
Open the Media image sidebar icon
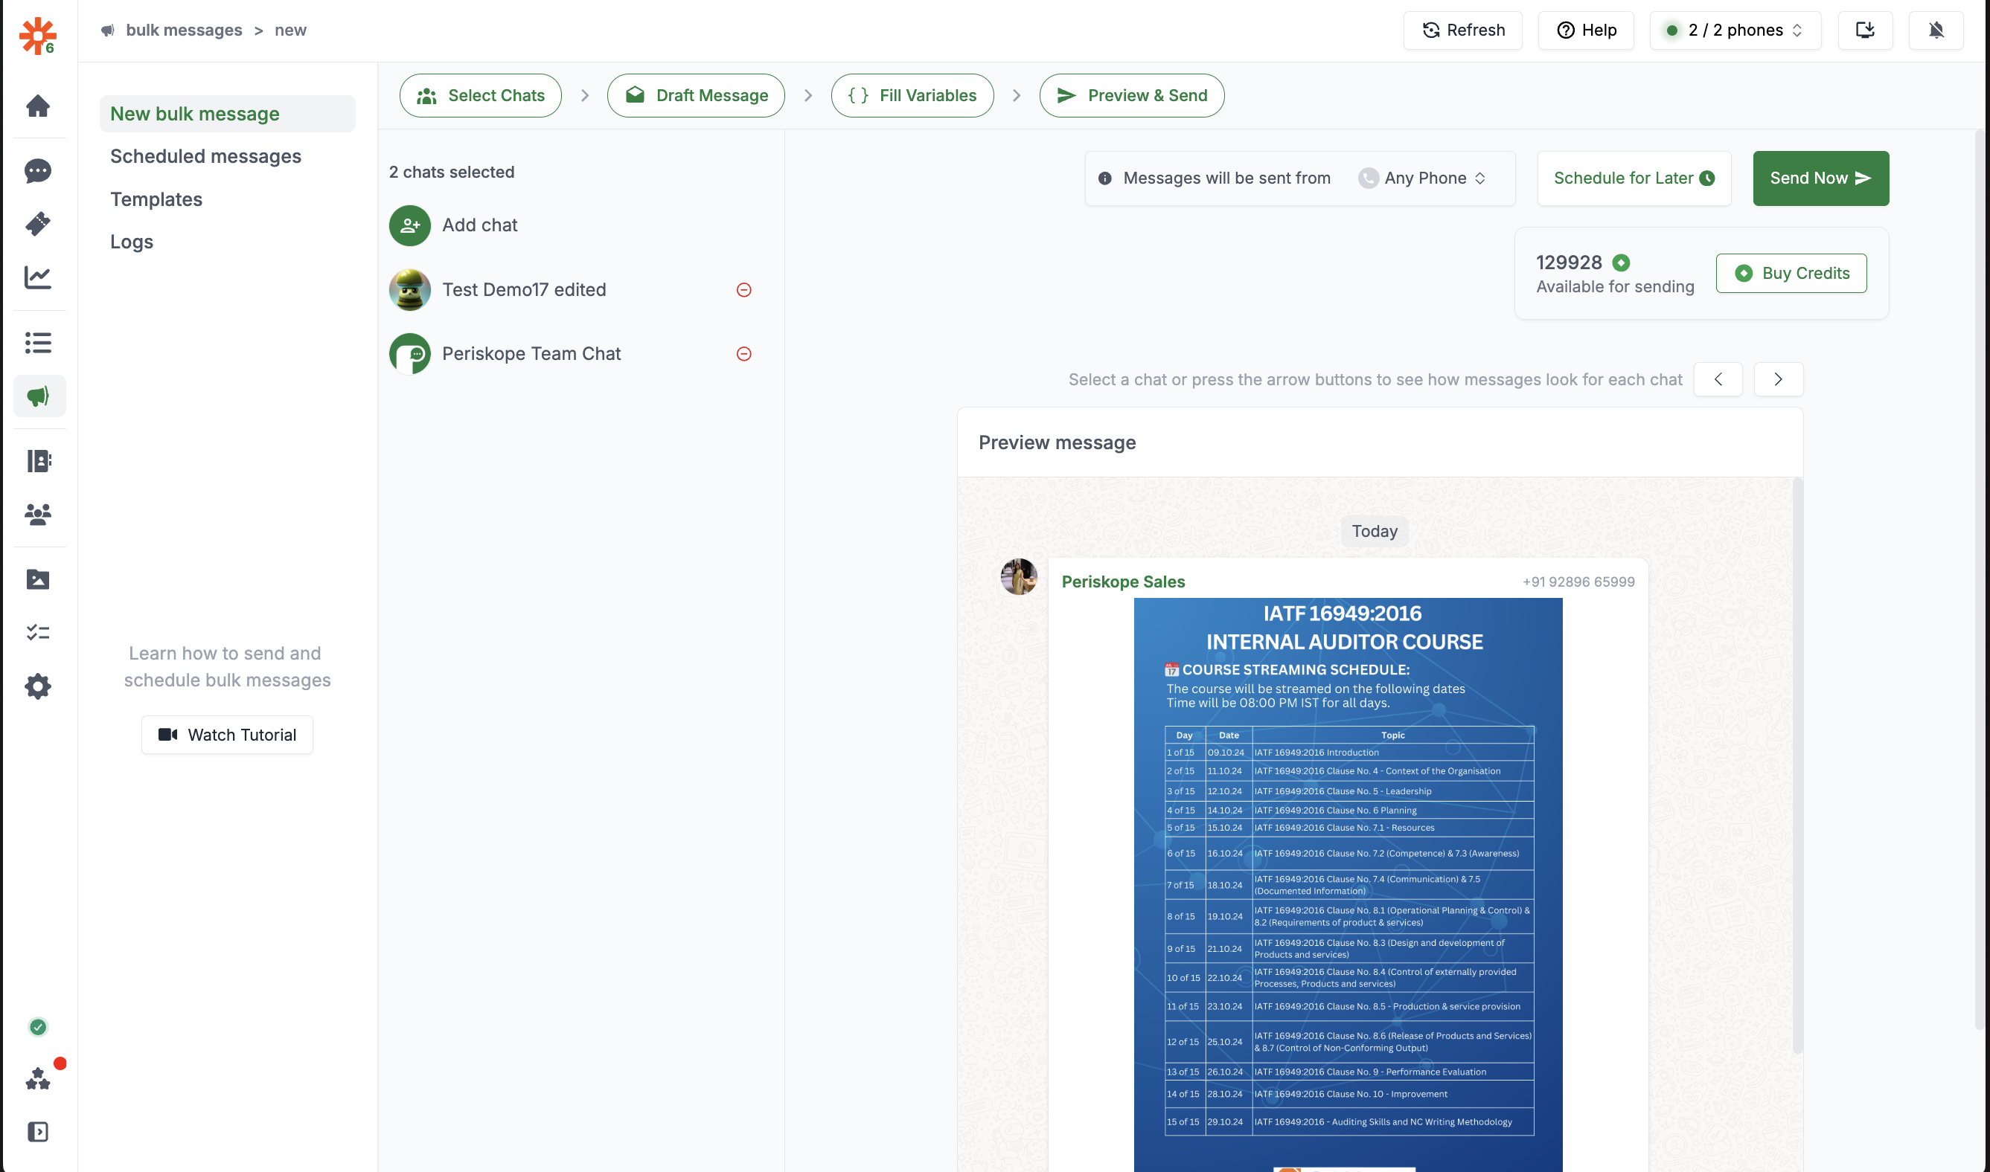[38, 579]
